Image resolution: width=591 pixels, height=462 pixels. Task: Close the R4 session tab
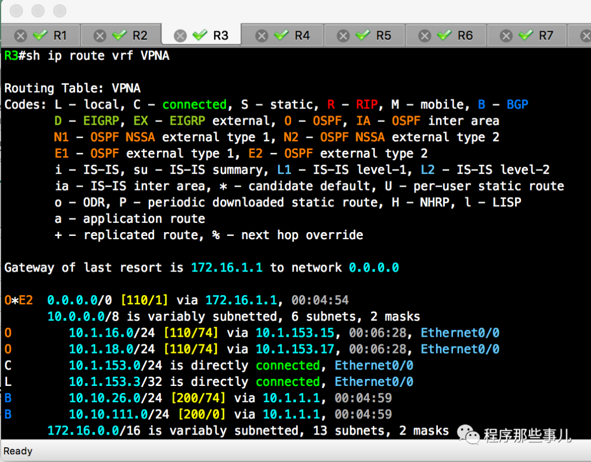tap(262, 36)
